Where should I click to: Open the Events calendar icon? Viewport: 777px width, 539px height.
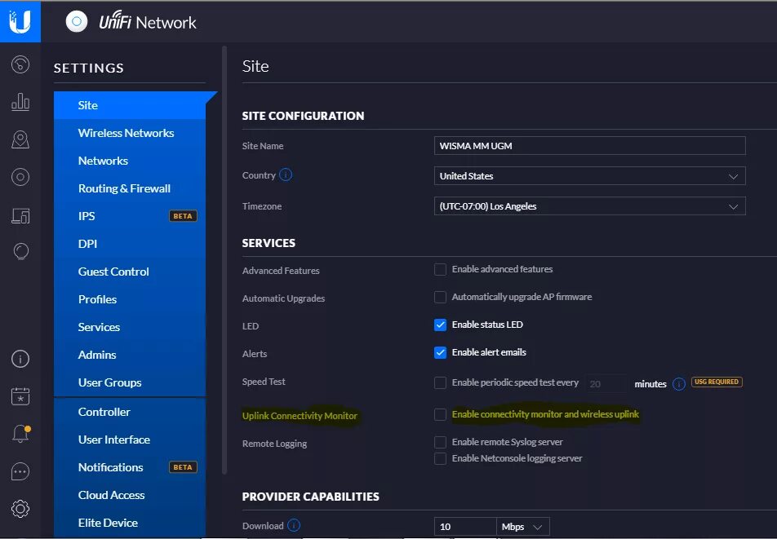pyautogui.click(x=20, y=396)
